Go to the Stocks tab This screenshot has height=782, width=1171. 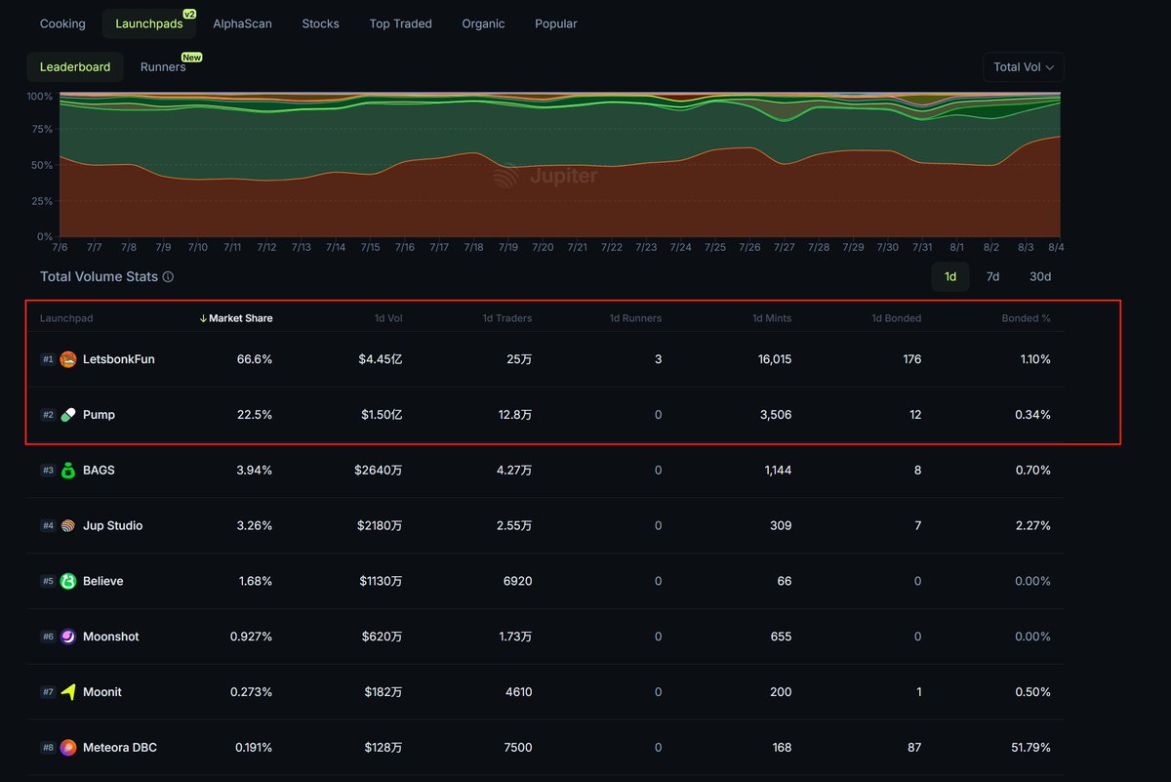click(321, 23)
